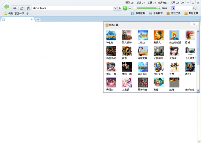Image resolution: width=201 pixels, height=143 pixels.
Task: Click the fullscreen frame icon by 关于
Action: tap(183, 3)
